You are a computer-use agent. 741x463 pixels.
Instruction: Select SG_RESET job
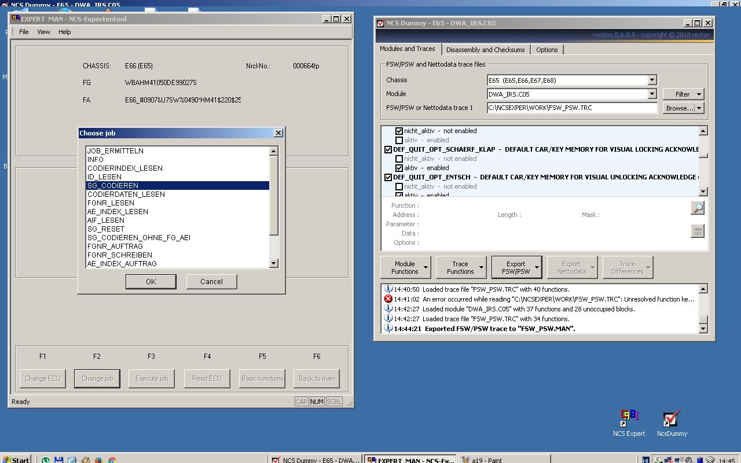coord(178,229)
